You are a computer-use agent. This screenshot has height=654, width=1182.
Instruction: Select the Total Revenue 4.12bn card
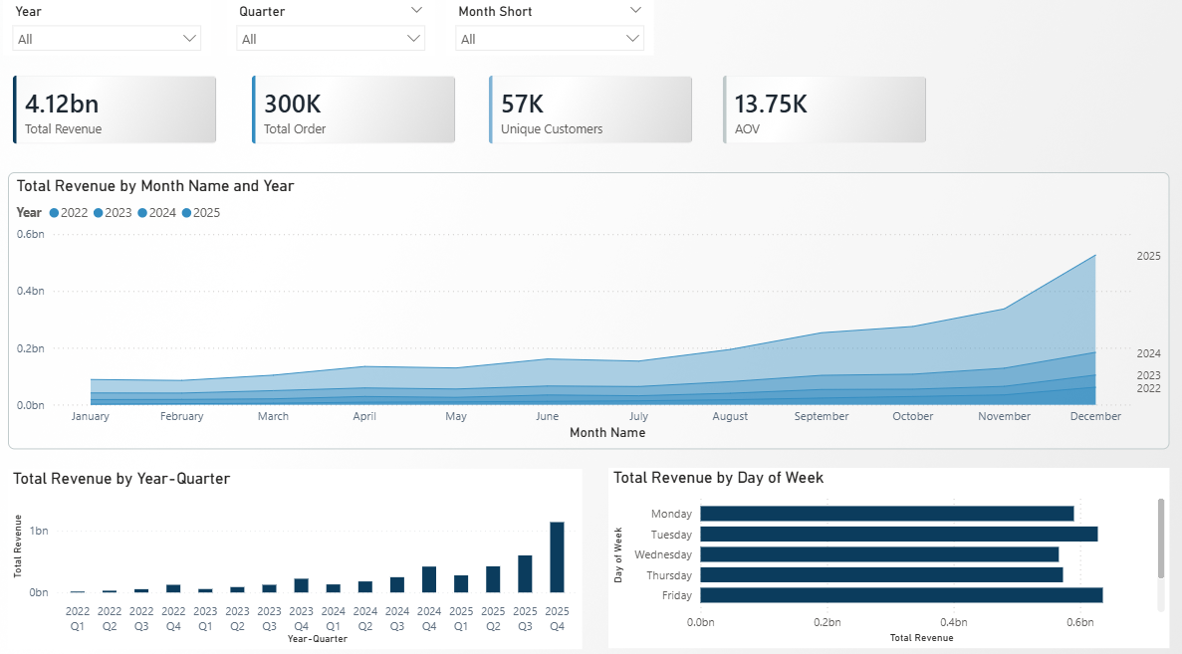[115, 110]
